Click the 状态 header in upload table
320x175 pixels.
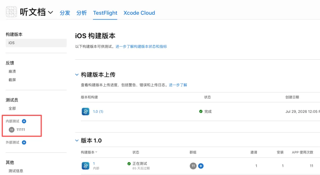[x=207, y=97]
